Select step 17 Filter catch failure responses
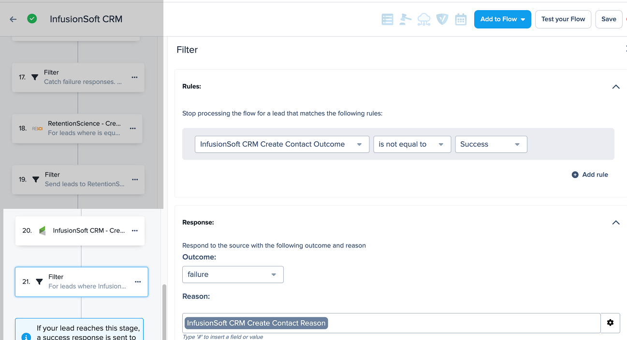627x340 pixels. (78, 77)
